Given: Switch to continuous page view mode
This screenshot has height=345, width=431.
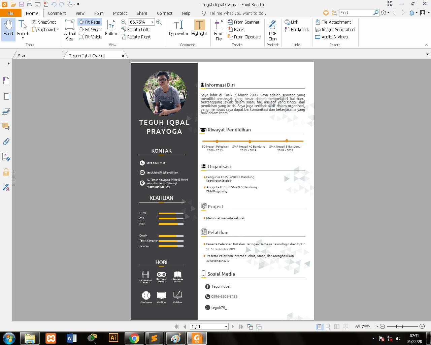Looking at the screenshot, I should 328,326.
